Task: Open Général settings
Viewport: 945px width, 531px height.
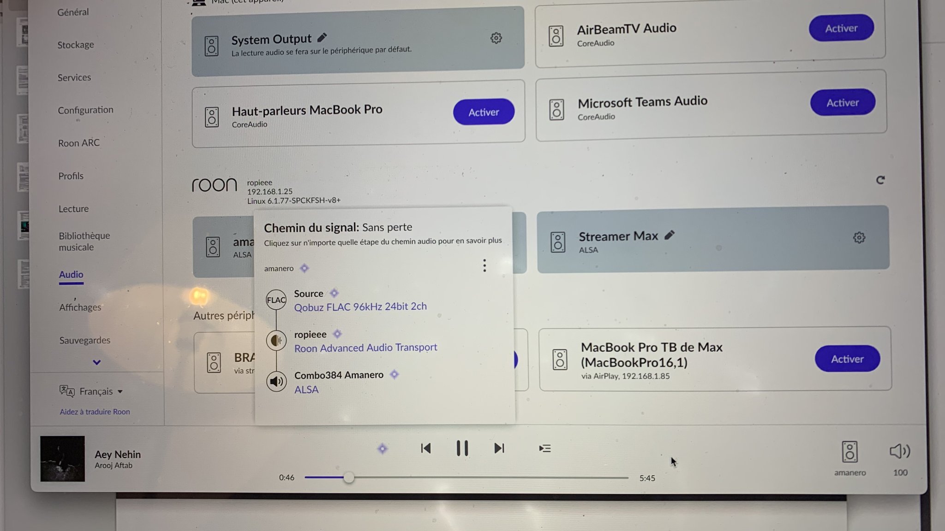Action: pyautogui.click(x=73, y=12)
